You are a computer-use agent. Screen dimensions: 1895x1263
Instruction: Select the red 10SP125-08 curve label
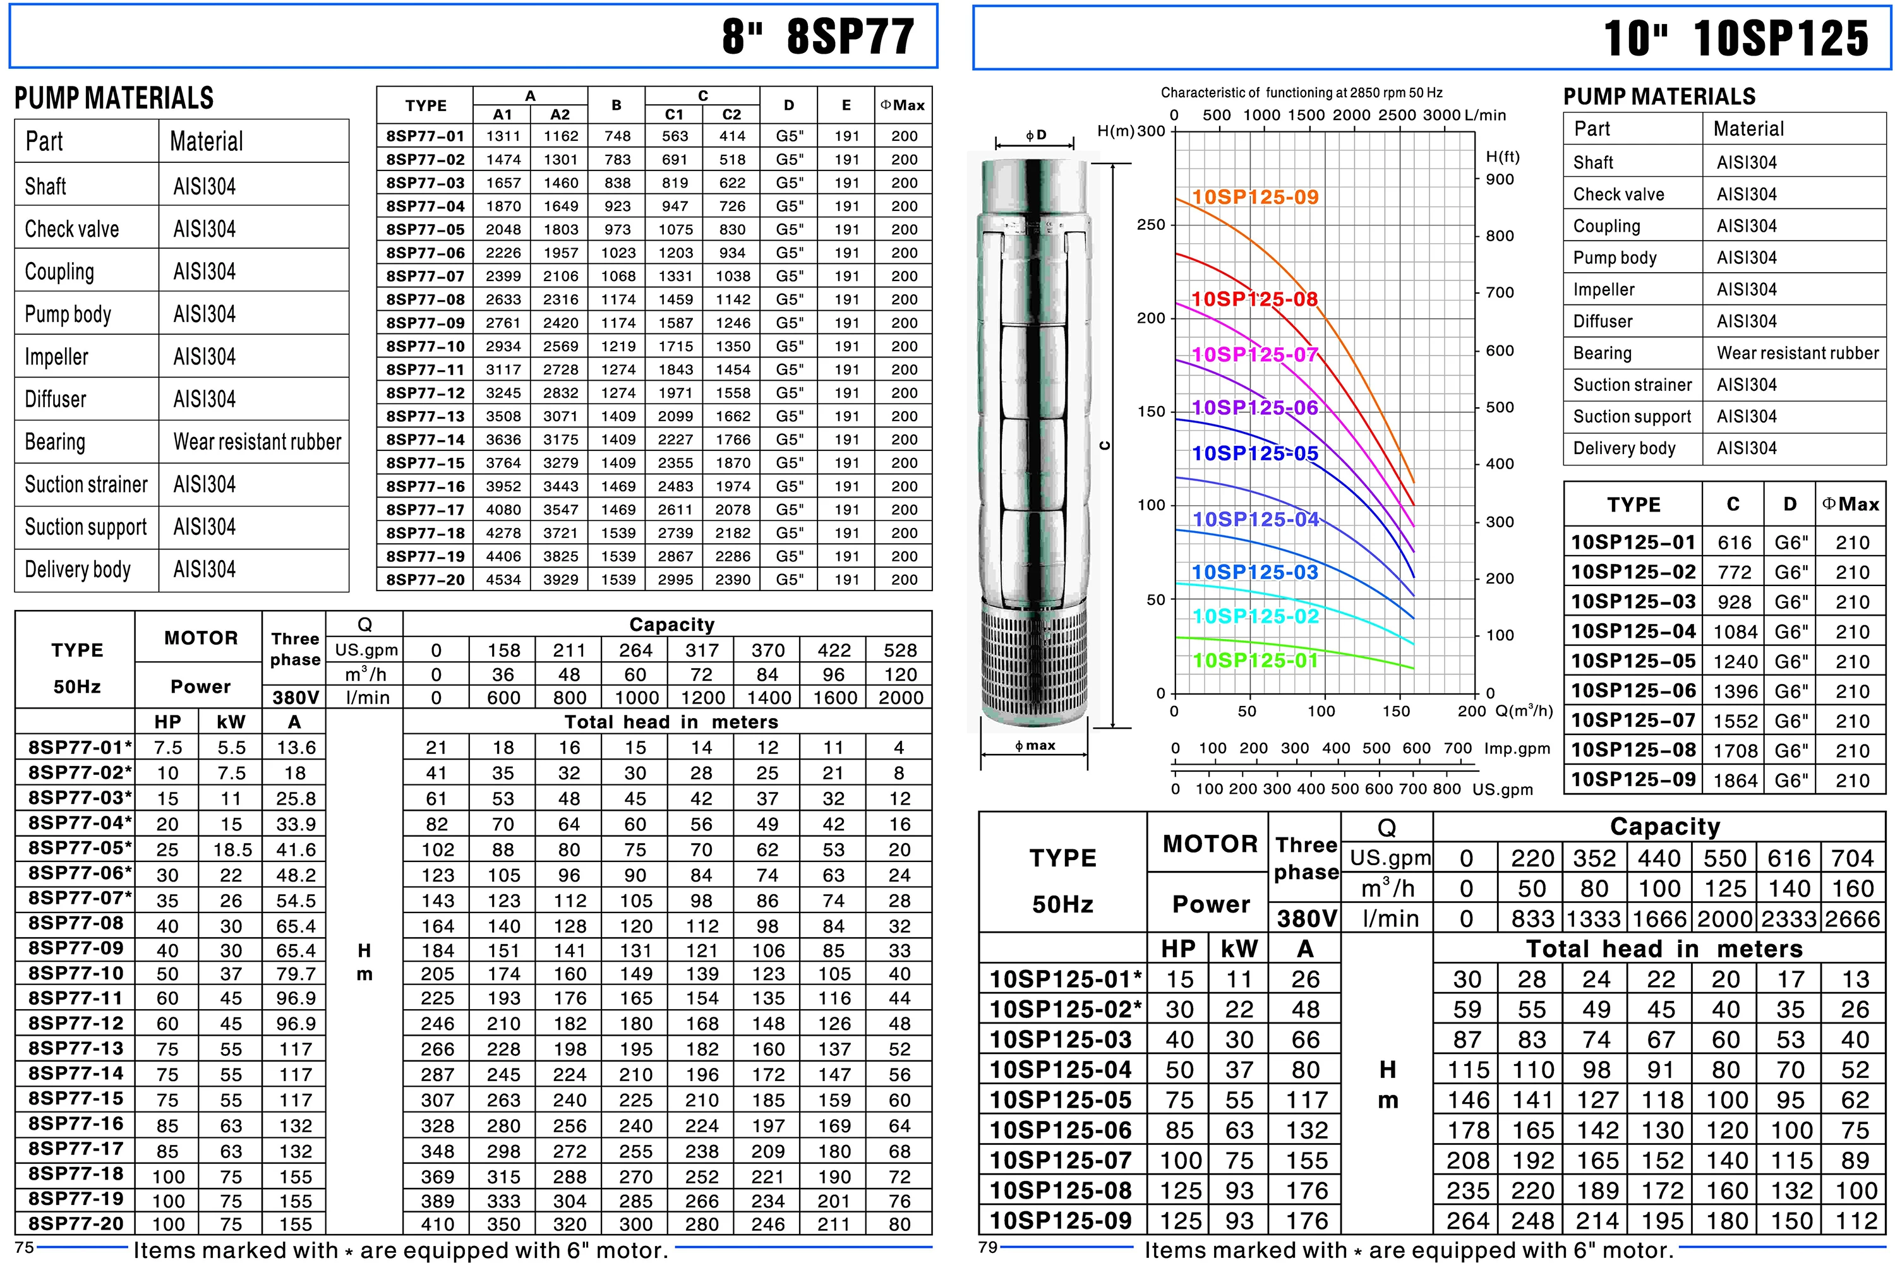point(1254,299)
